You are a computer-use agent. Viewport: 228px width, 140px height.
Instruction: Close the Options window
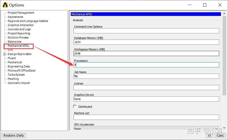pos(220,5)
